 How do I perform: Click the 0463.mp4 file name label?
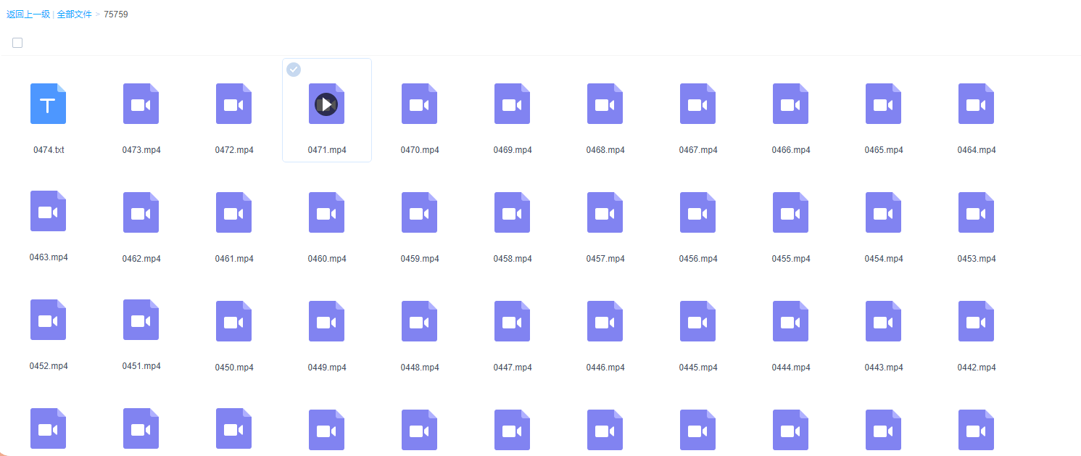49,257
